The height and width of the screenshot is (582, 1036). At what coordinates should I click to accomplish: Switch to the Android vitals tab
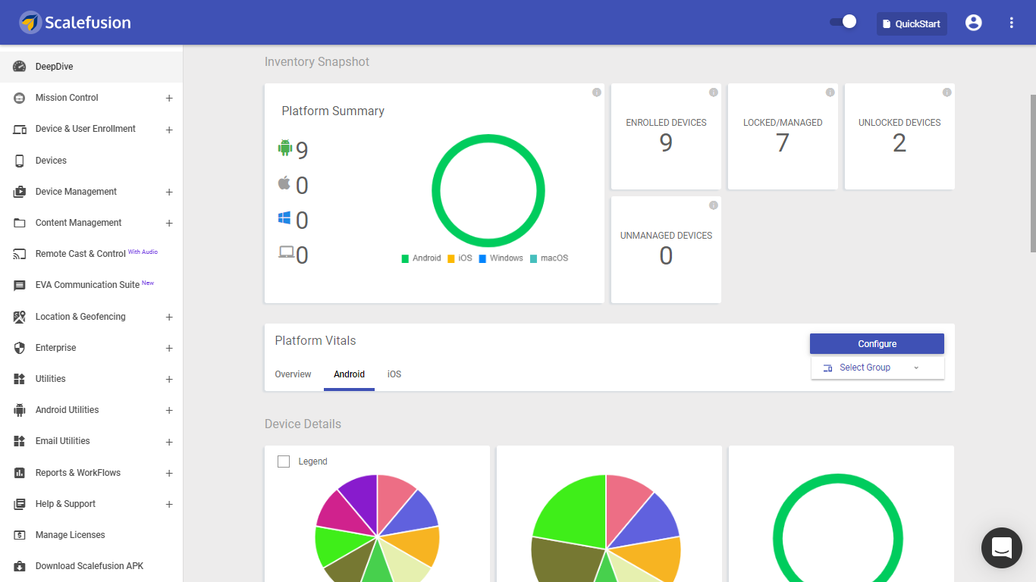[x=349, y=374]
